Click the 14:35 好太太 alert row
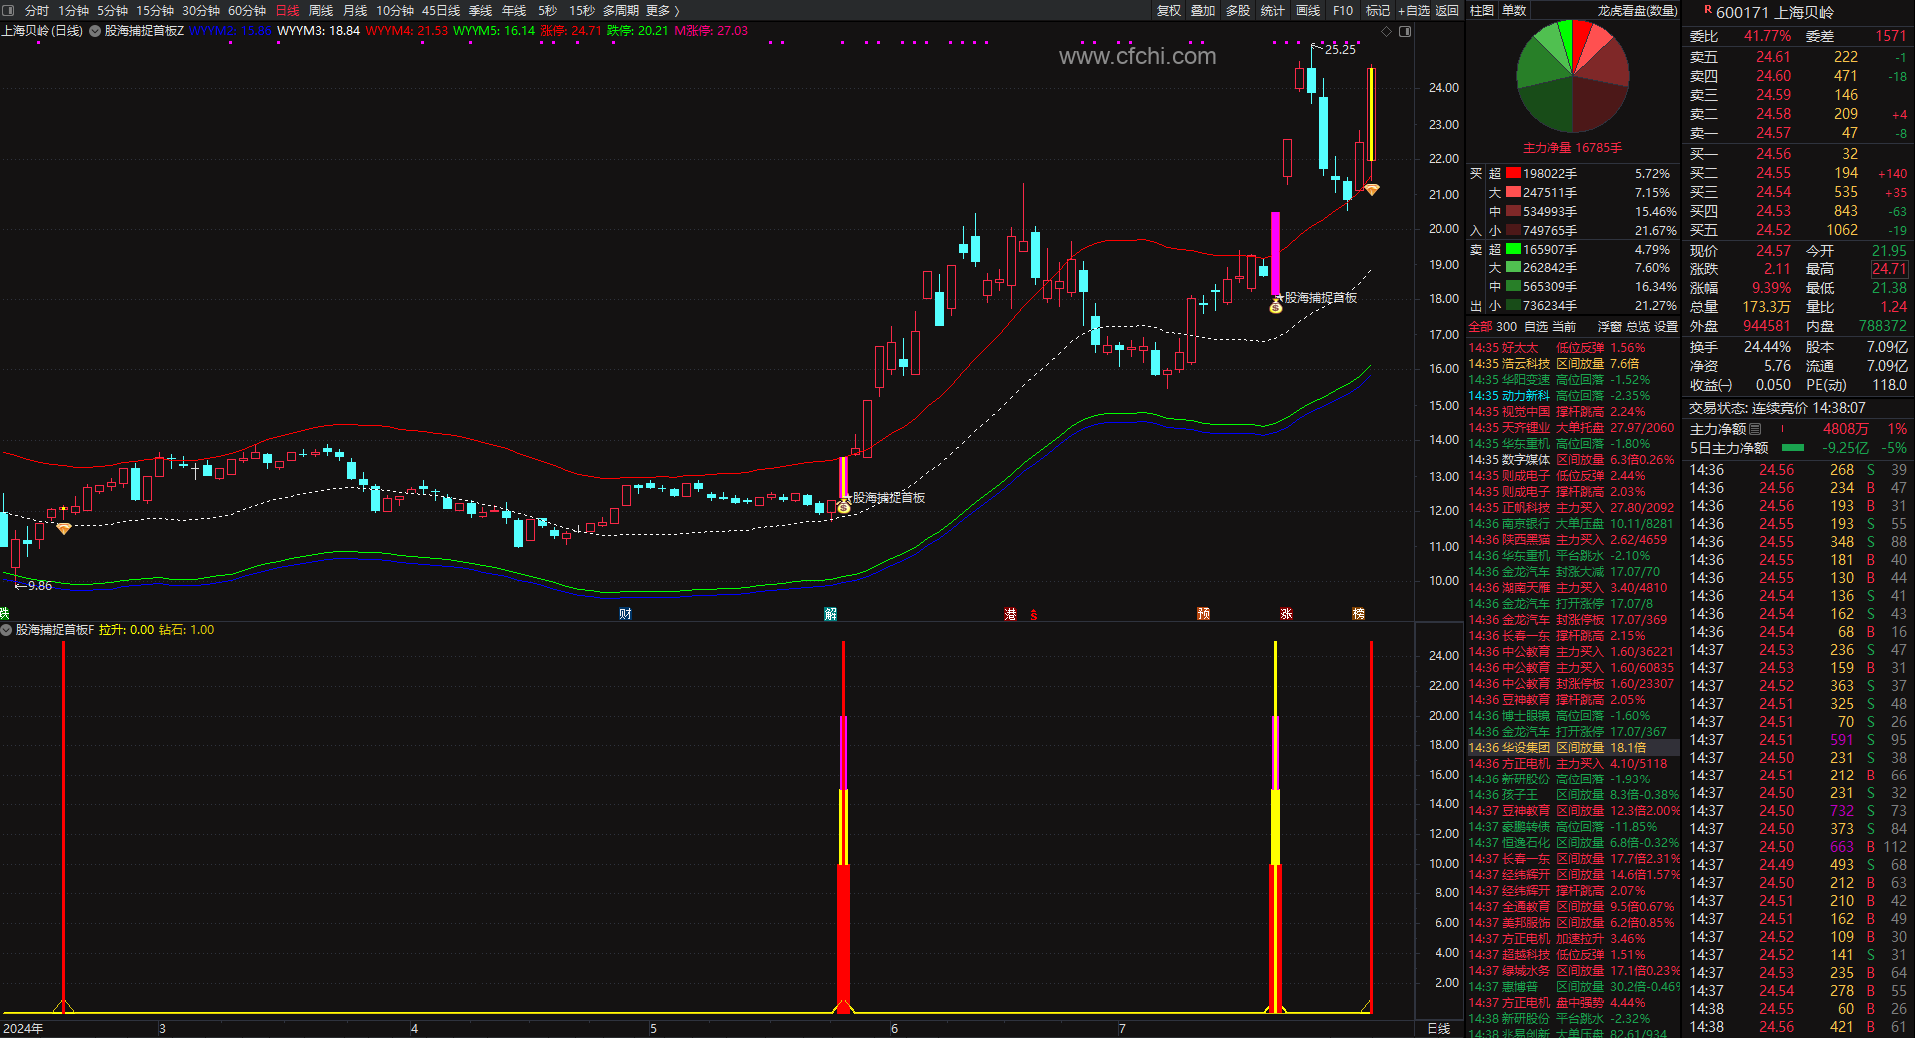This screenshot has height=1038, width=1915. pos(1573,348)
